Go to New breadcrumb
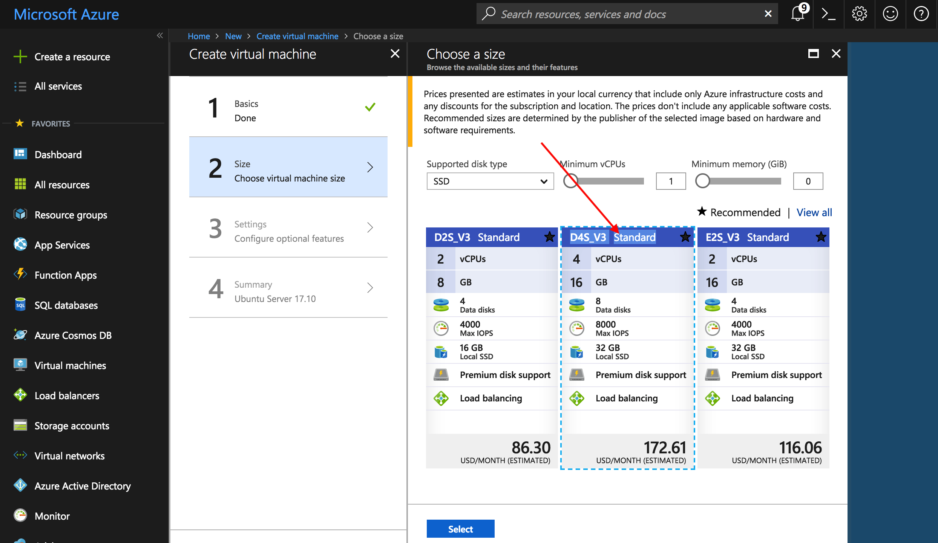 click(233, 36)
